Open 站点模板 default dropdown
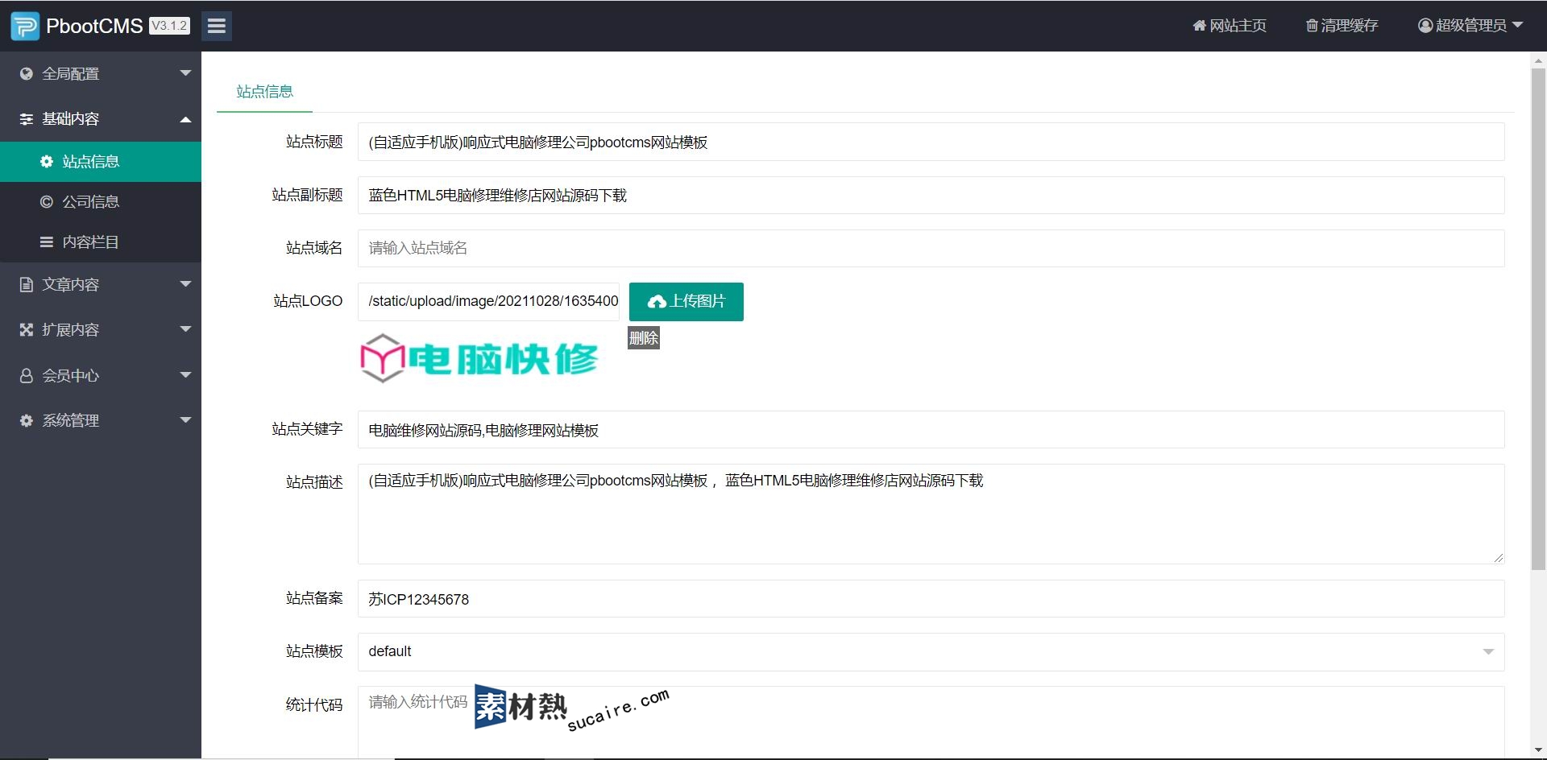 (931, 651)
